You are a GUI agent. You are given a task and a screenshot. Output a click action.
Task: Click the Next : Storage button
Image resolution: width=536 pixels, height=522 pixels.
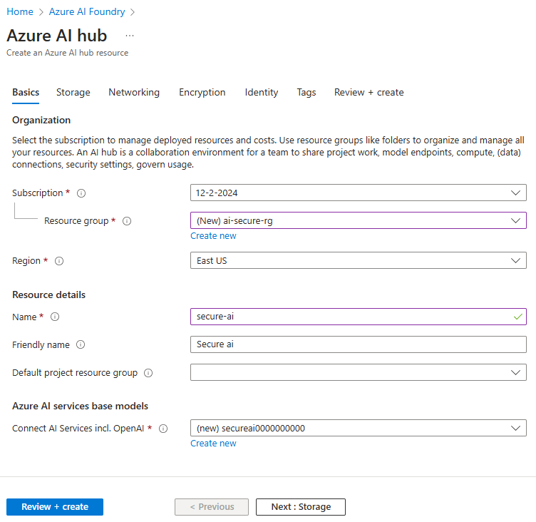coord(301,507)
